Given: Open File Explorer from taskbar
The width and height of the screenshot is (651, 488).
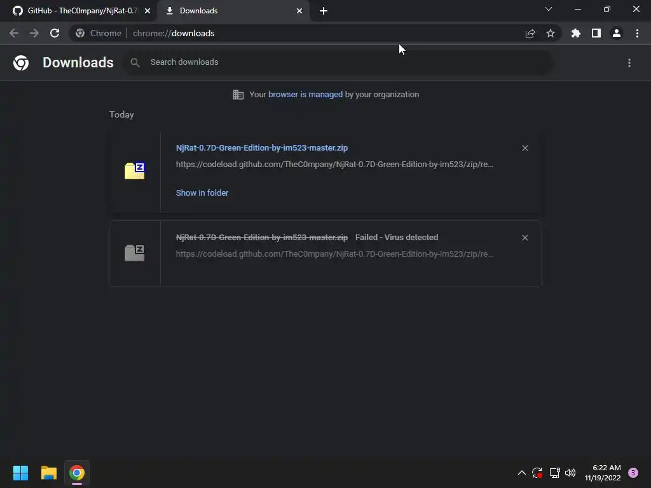Looking at the screenshot, I should pos(49,473).
